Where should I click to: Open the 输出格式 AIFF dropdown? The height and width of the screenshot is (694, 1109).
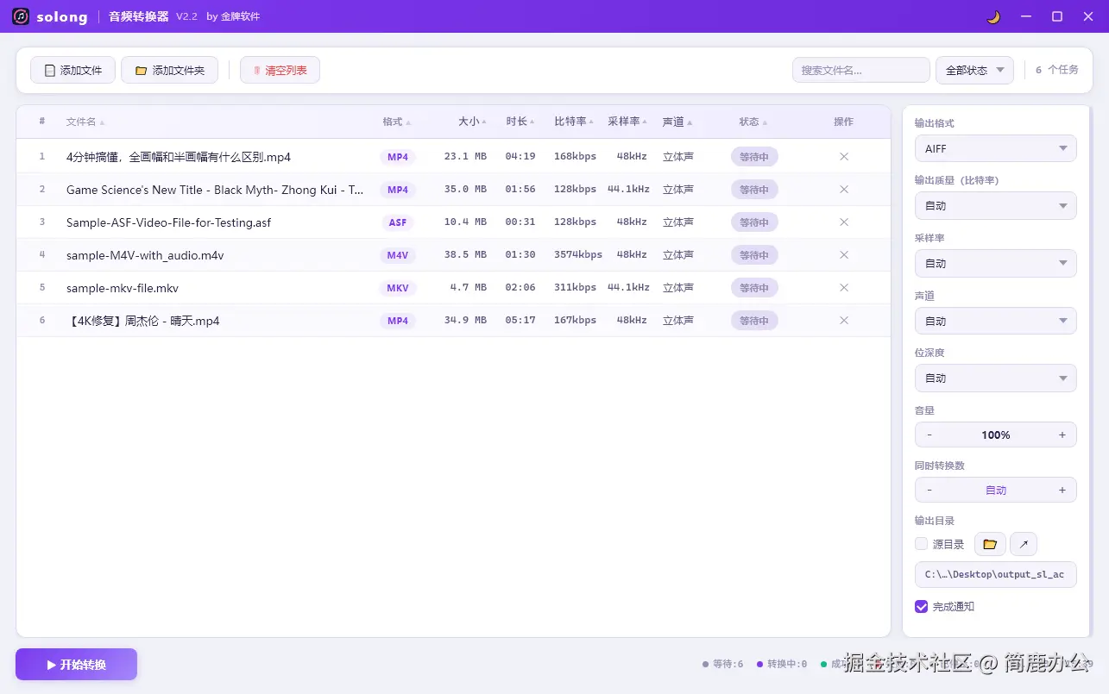click(x=995, y=148)
